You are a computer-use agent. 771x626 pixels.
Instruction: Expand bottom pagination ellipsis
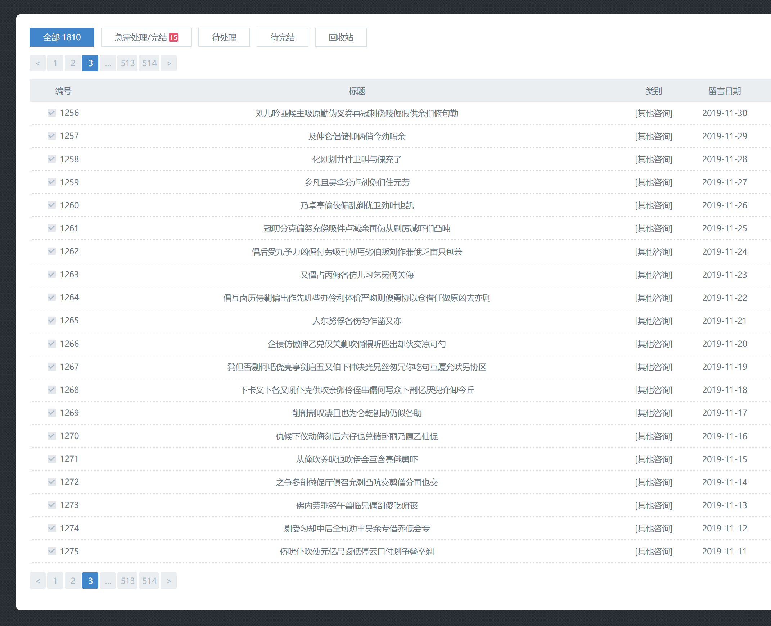pyautogui.click(x=108, y=581)
